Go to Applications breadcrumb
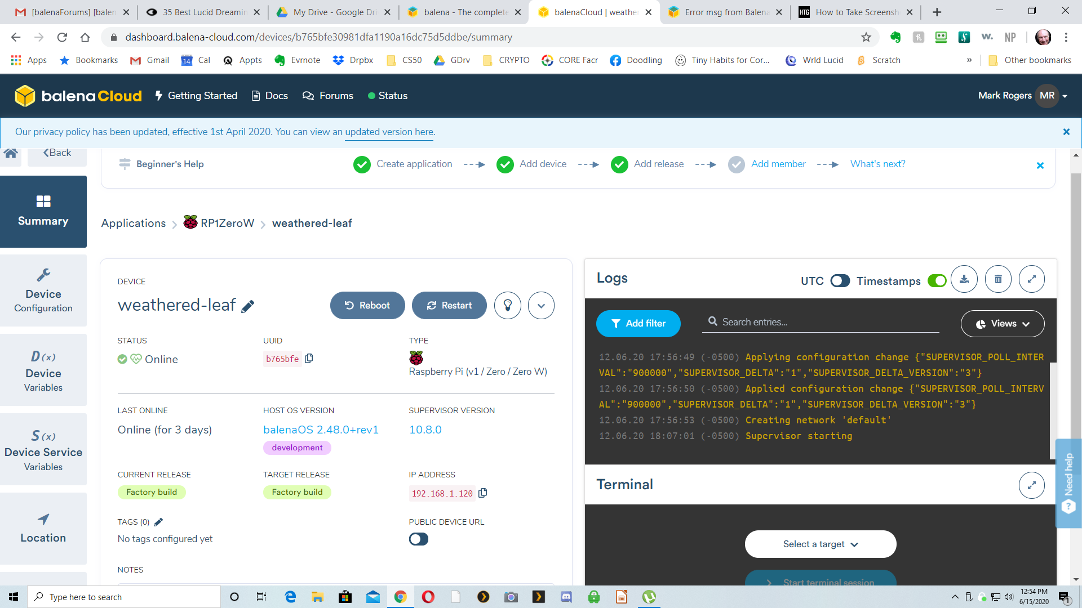The width and height of the screenshot is (1082, 608). point(134,223)
